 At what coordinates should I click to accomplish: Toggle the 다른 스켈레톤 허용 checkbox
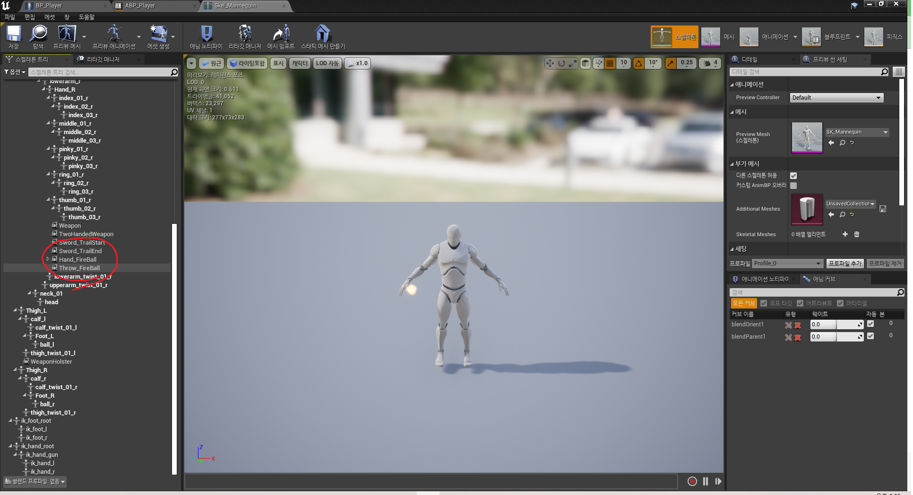click(x=793, y=176)
